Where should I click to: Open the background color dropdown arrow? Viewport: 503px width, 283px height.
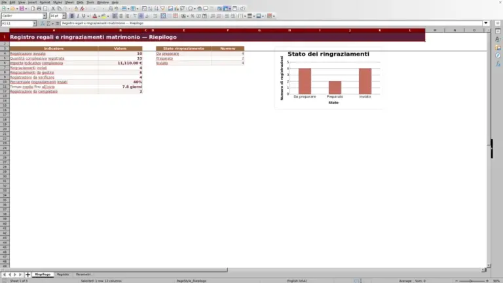[108, 16]
